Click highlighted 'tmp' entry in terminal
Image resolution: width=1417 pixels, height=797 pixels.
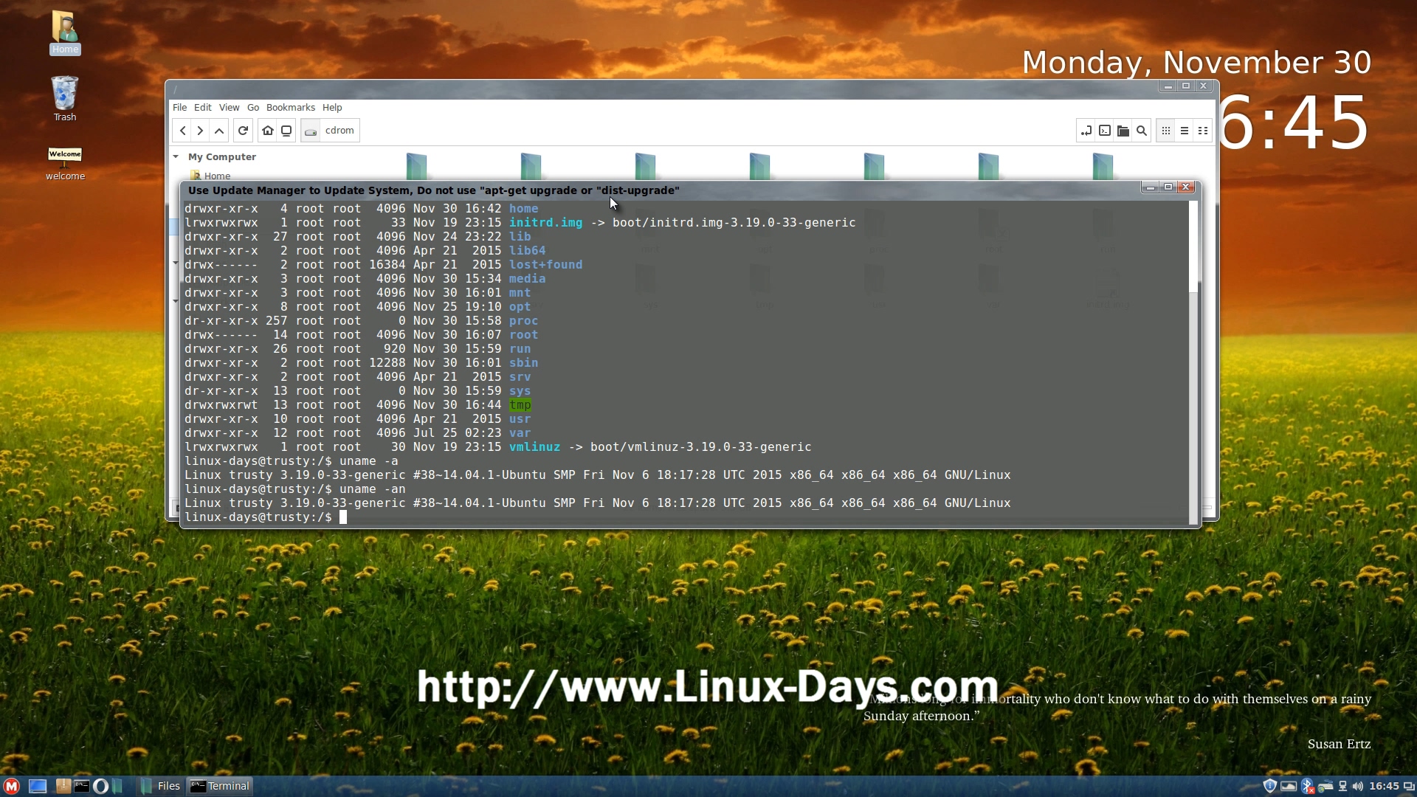[x=520, y=405]
